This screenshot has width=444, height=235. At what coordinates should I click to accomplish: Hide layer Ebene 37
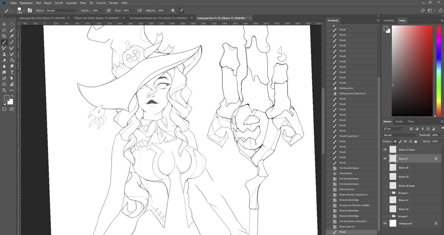pyautogui.click(x=385, y=159)
